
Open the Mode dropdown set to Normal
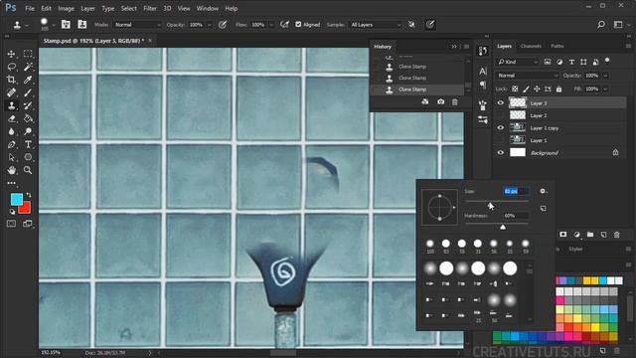coord(137,25)
